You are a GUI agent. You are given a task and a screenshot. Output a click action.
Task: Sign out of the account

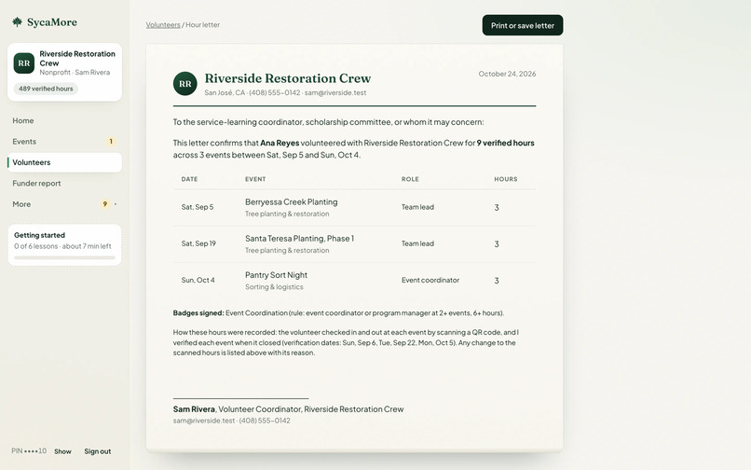point(97,451)
